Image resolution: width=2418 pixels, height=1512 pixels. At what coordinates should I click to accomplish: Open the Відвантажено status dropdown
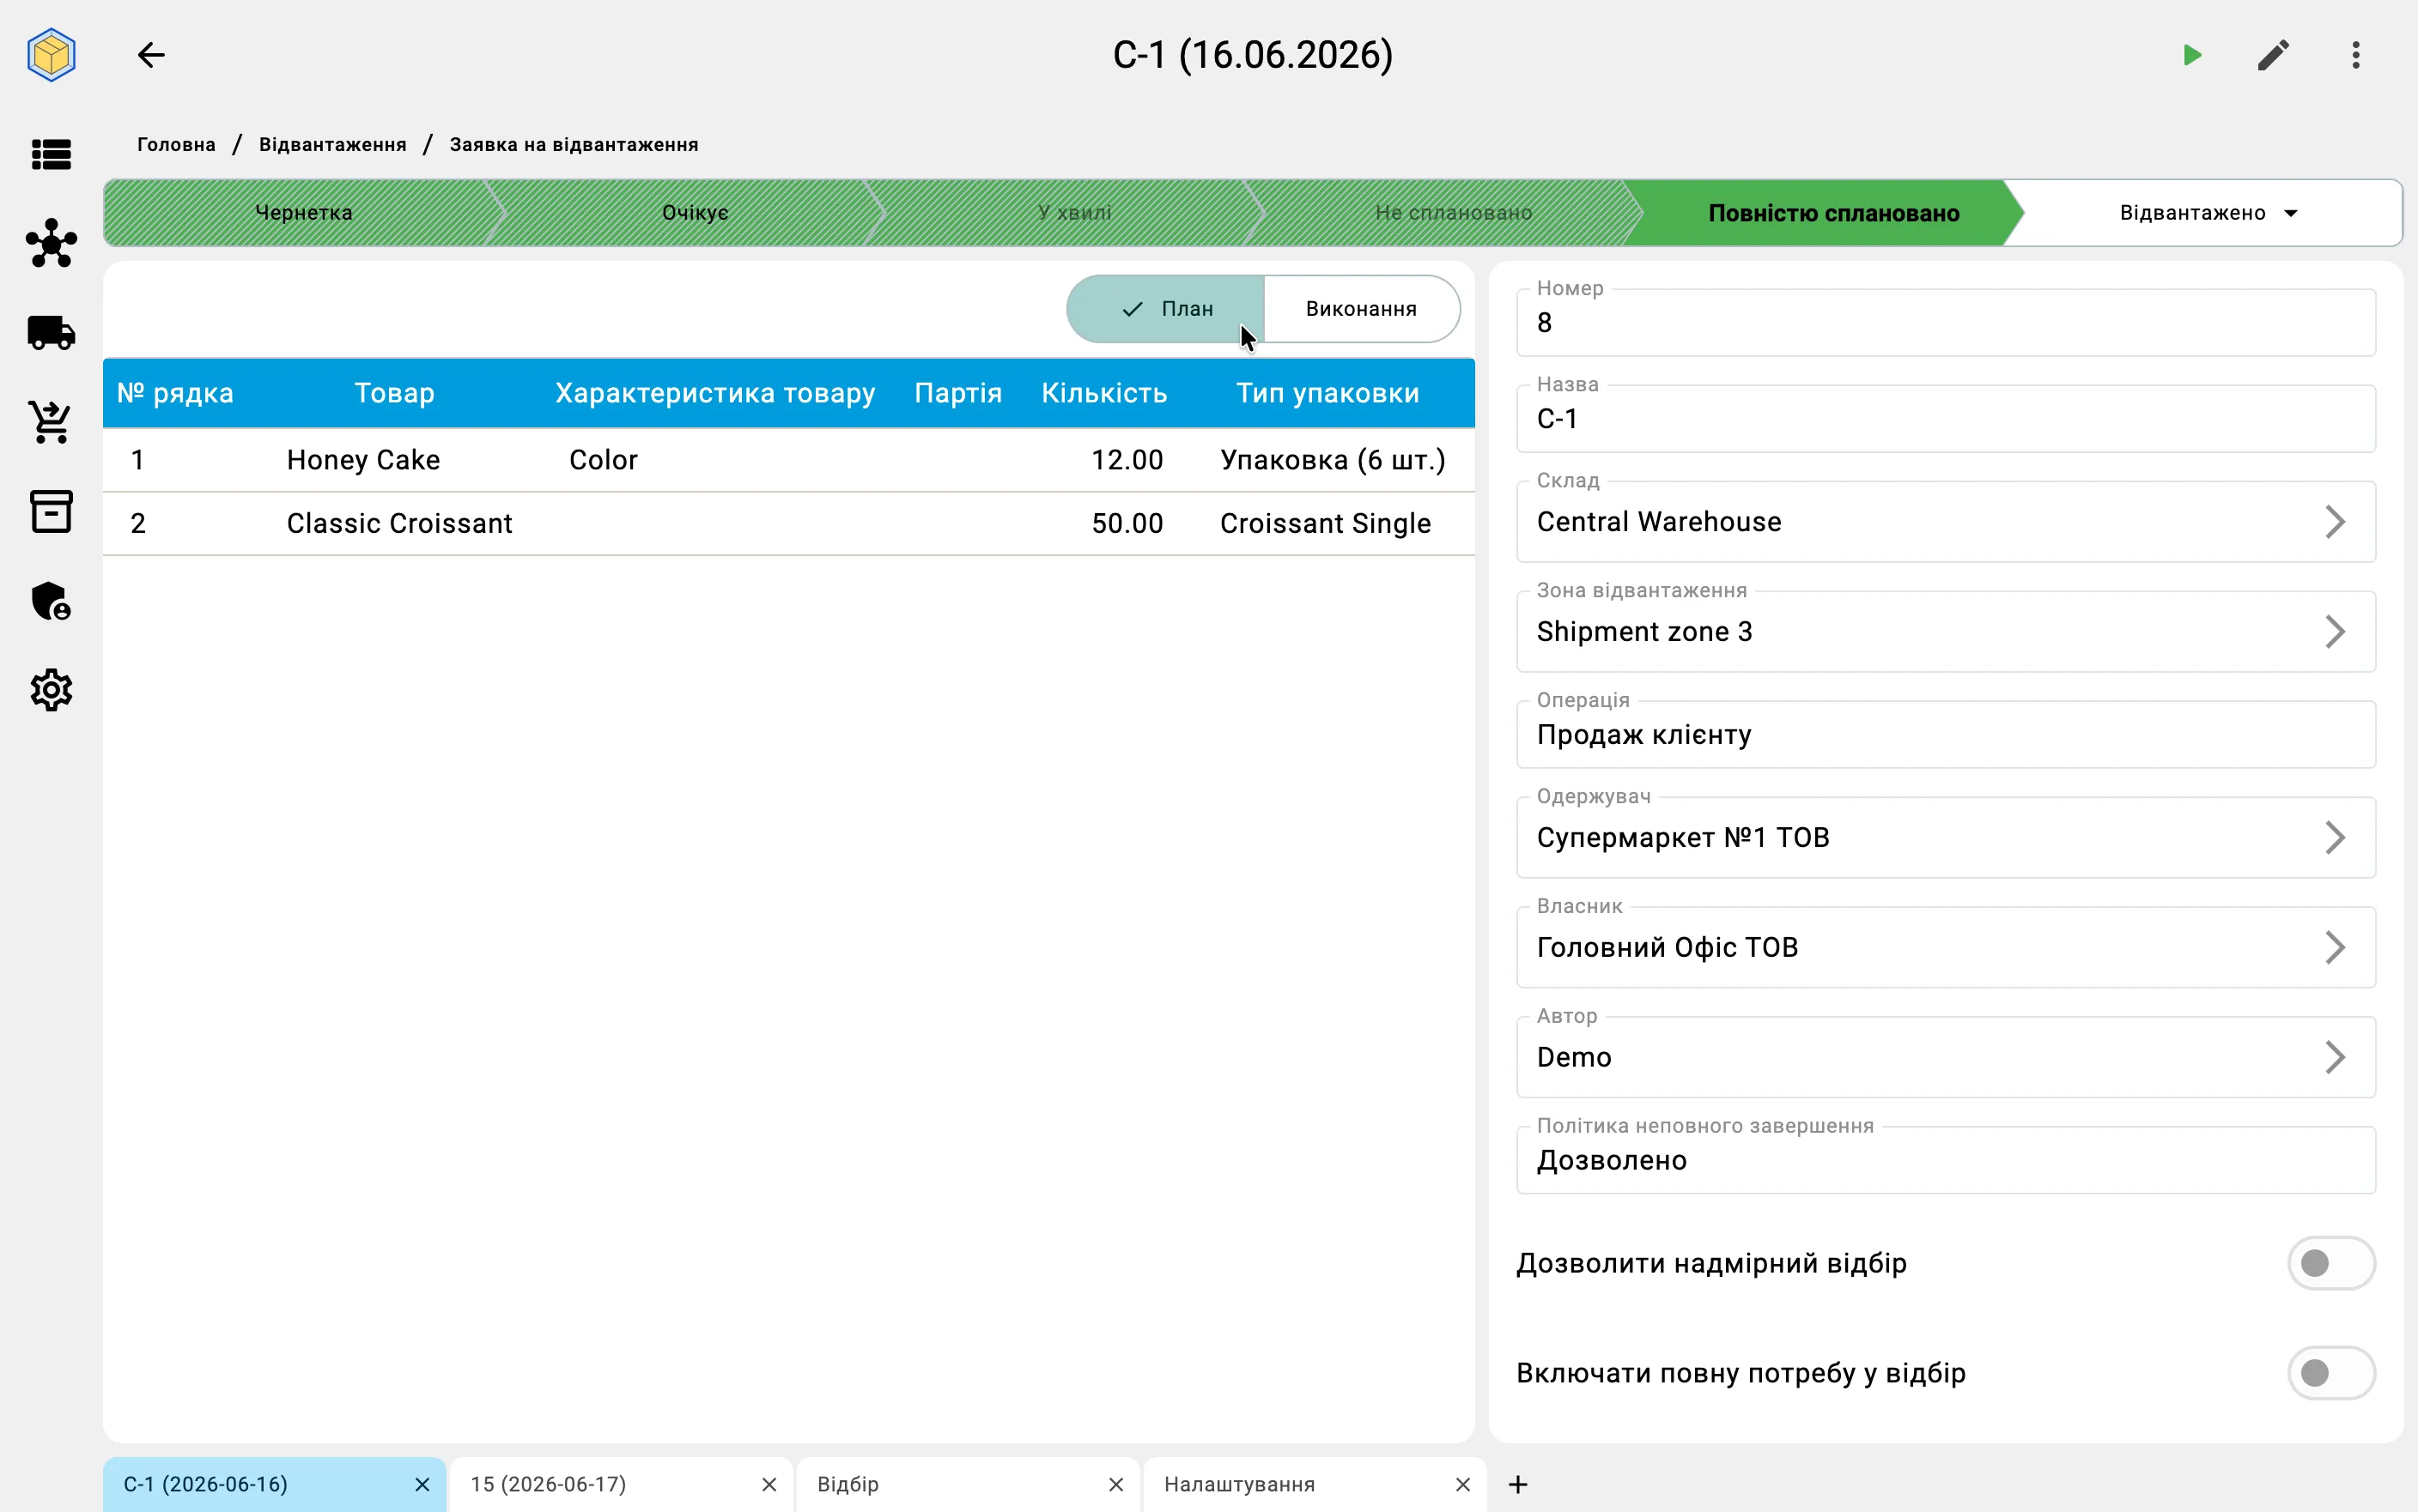pyautogui.click(x=2208, y=213)
